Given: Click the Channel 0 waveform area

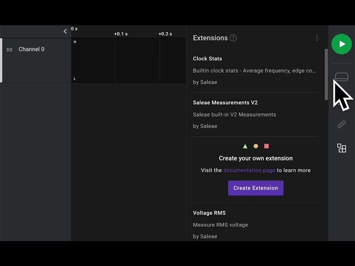Looking at the screenshot, I should 129,60.
